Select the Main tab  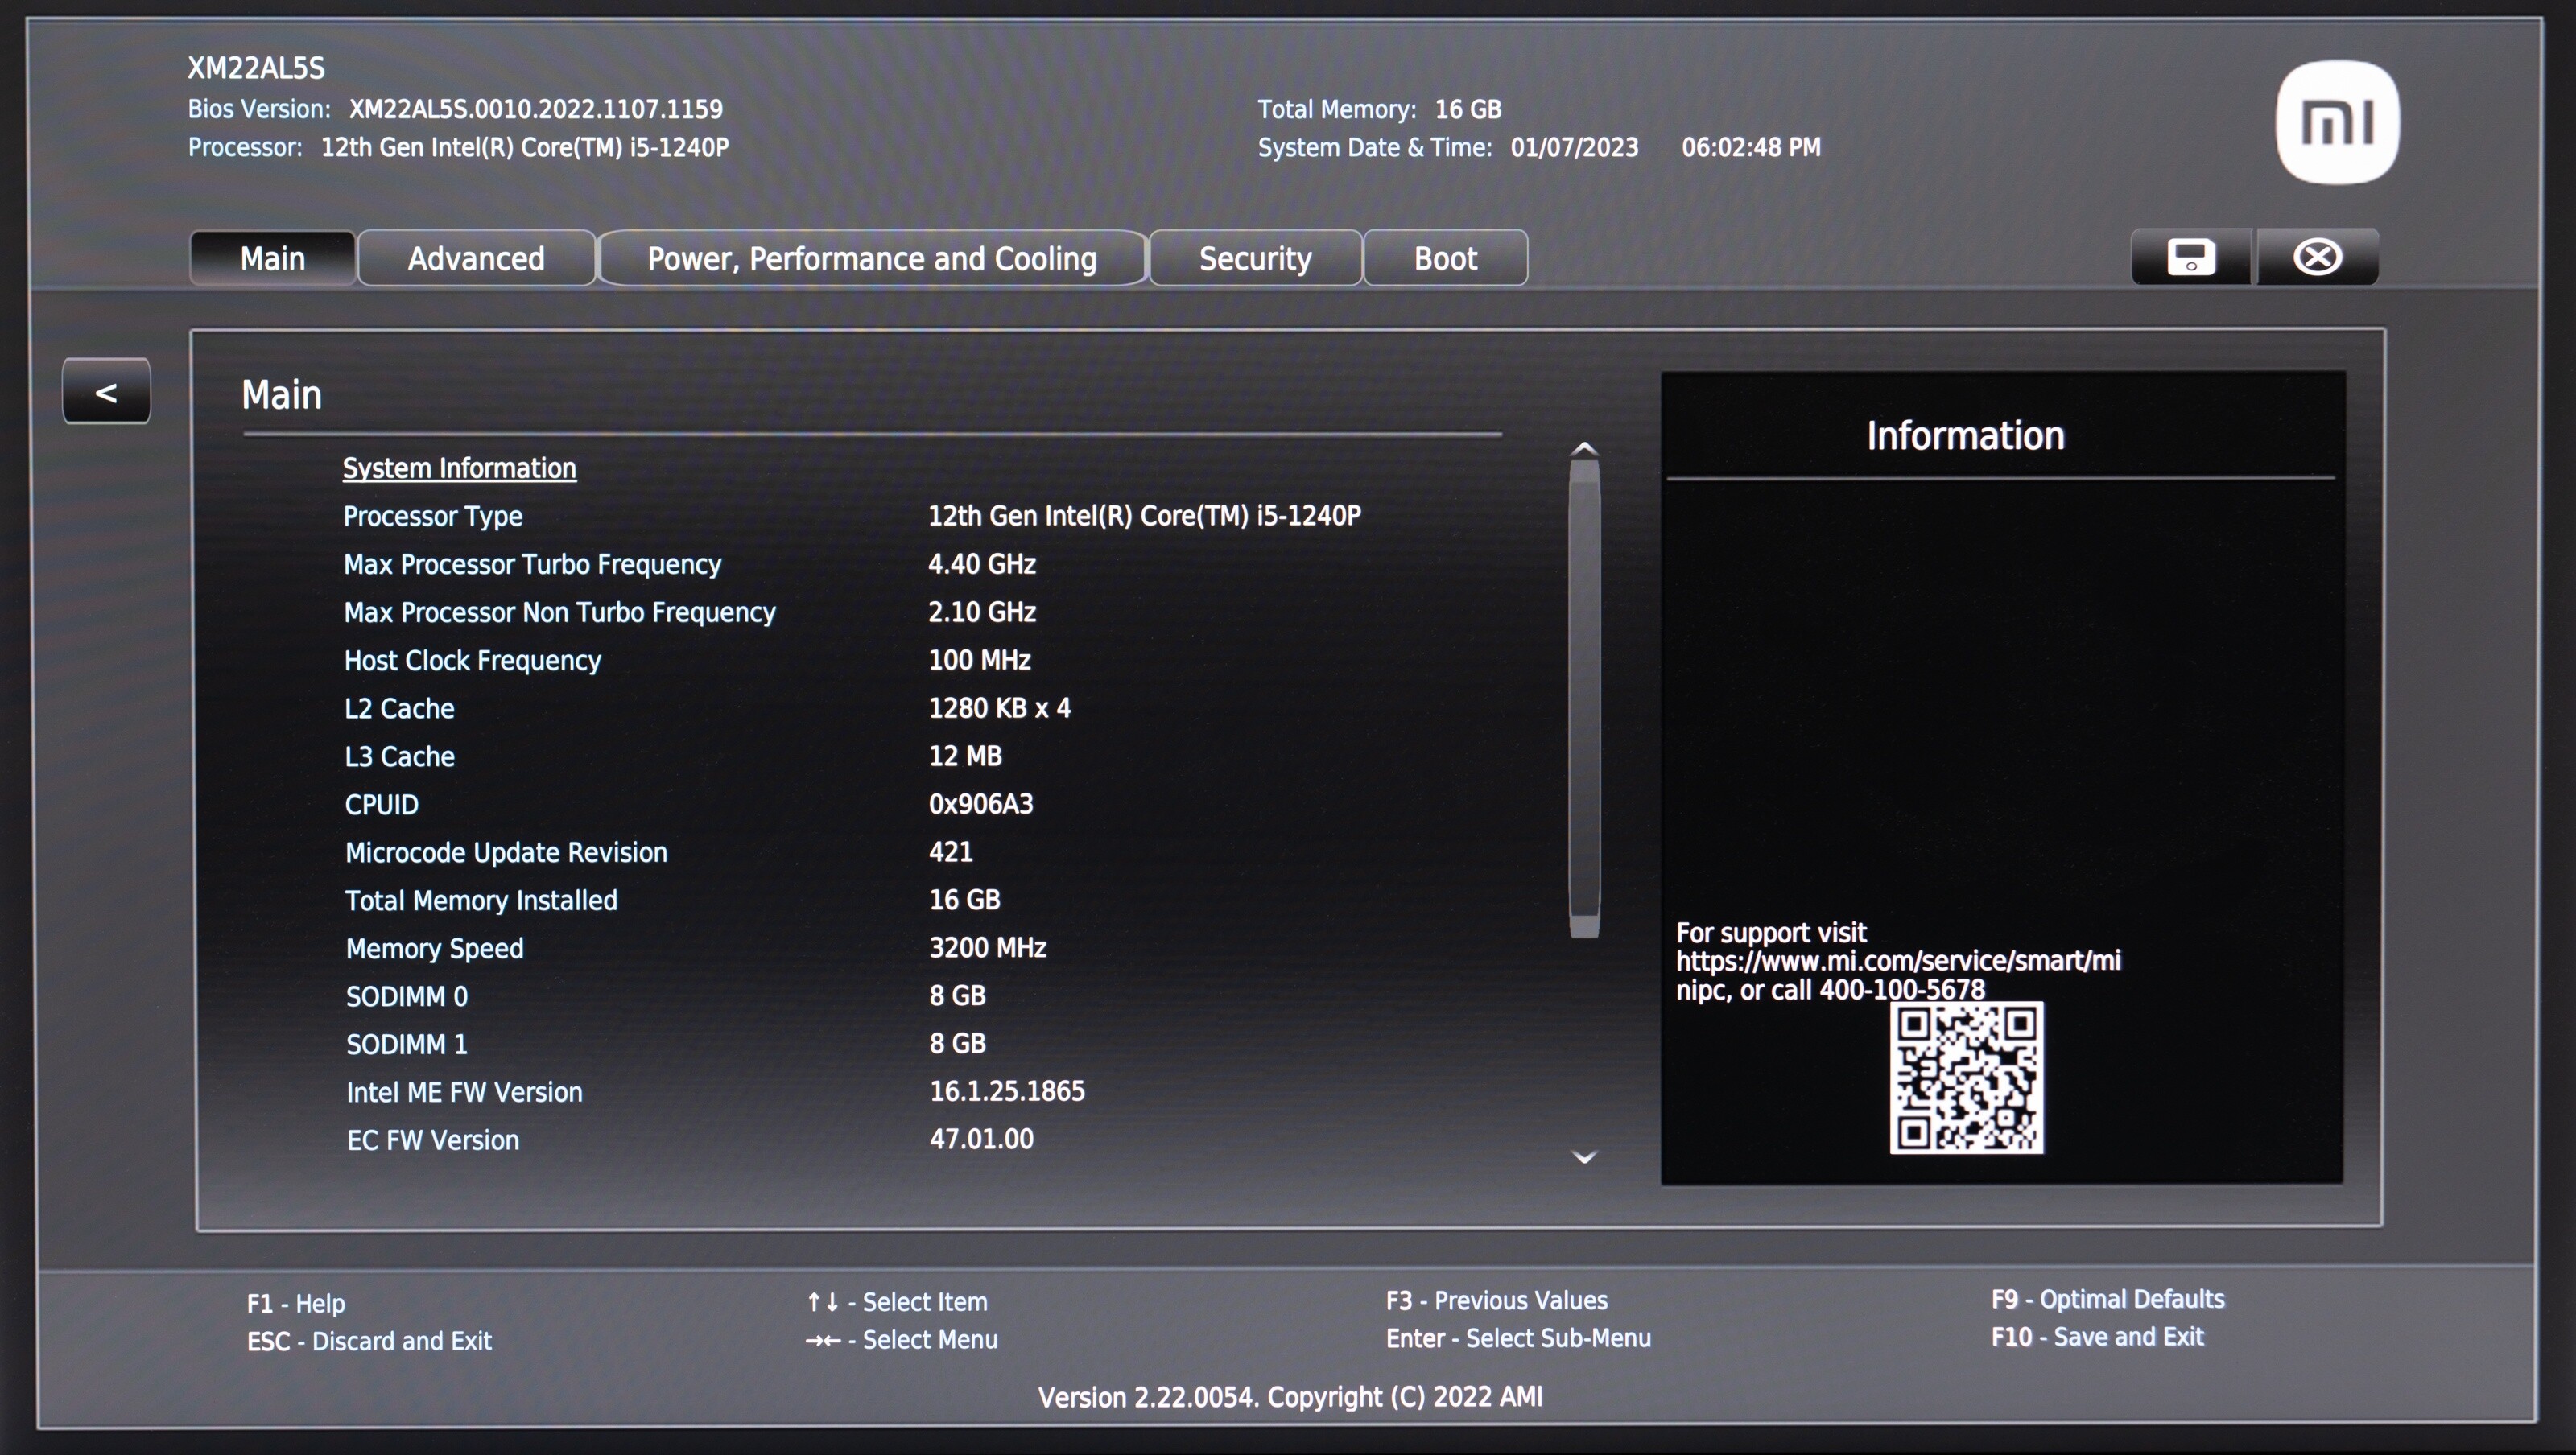click(272, 259)
